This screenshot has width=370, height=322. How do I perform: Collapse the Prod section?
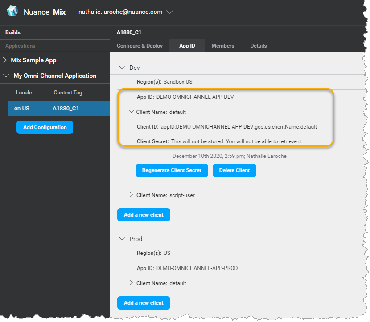click(x=122, y=238)
